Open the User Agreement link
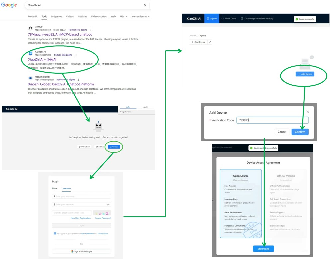This screenshot has width=333, height=259. (87, 233)
